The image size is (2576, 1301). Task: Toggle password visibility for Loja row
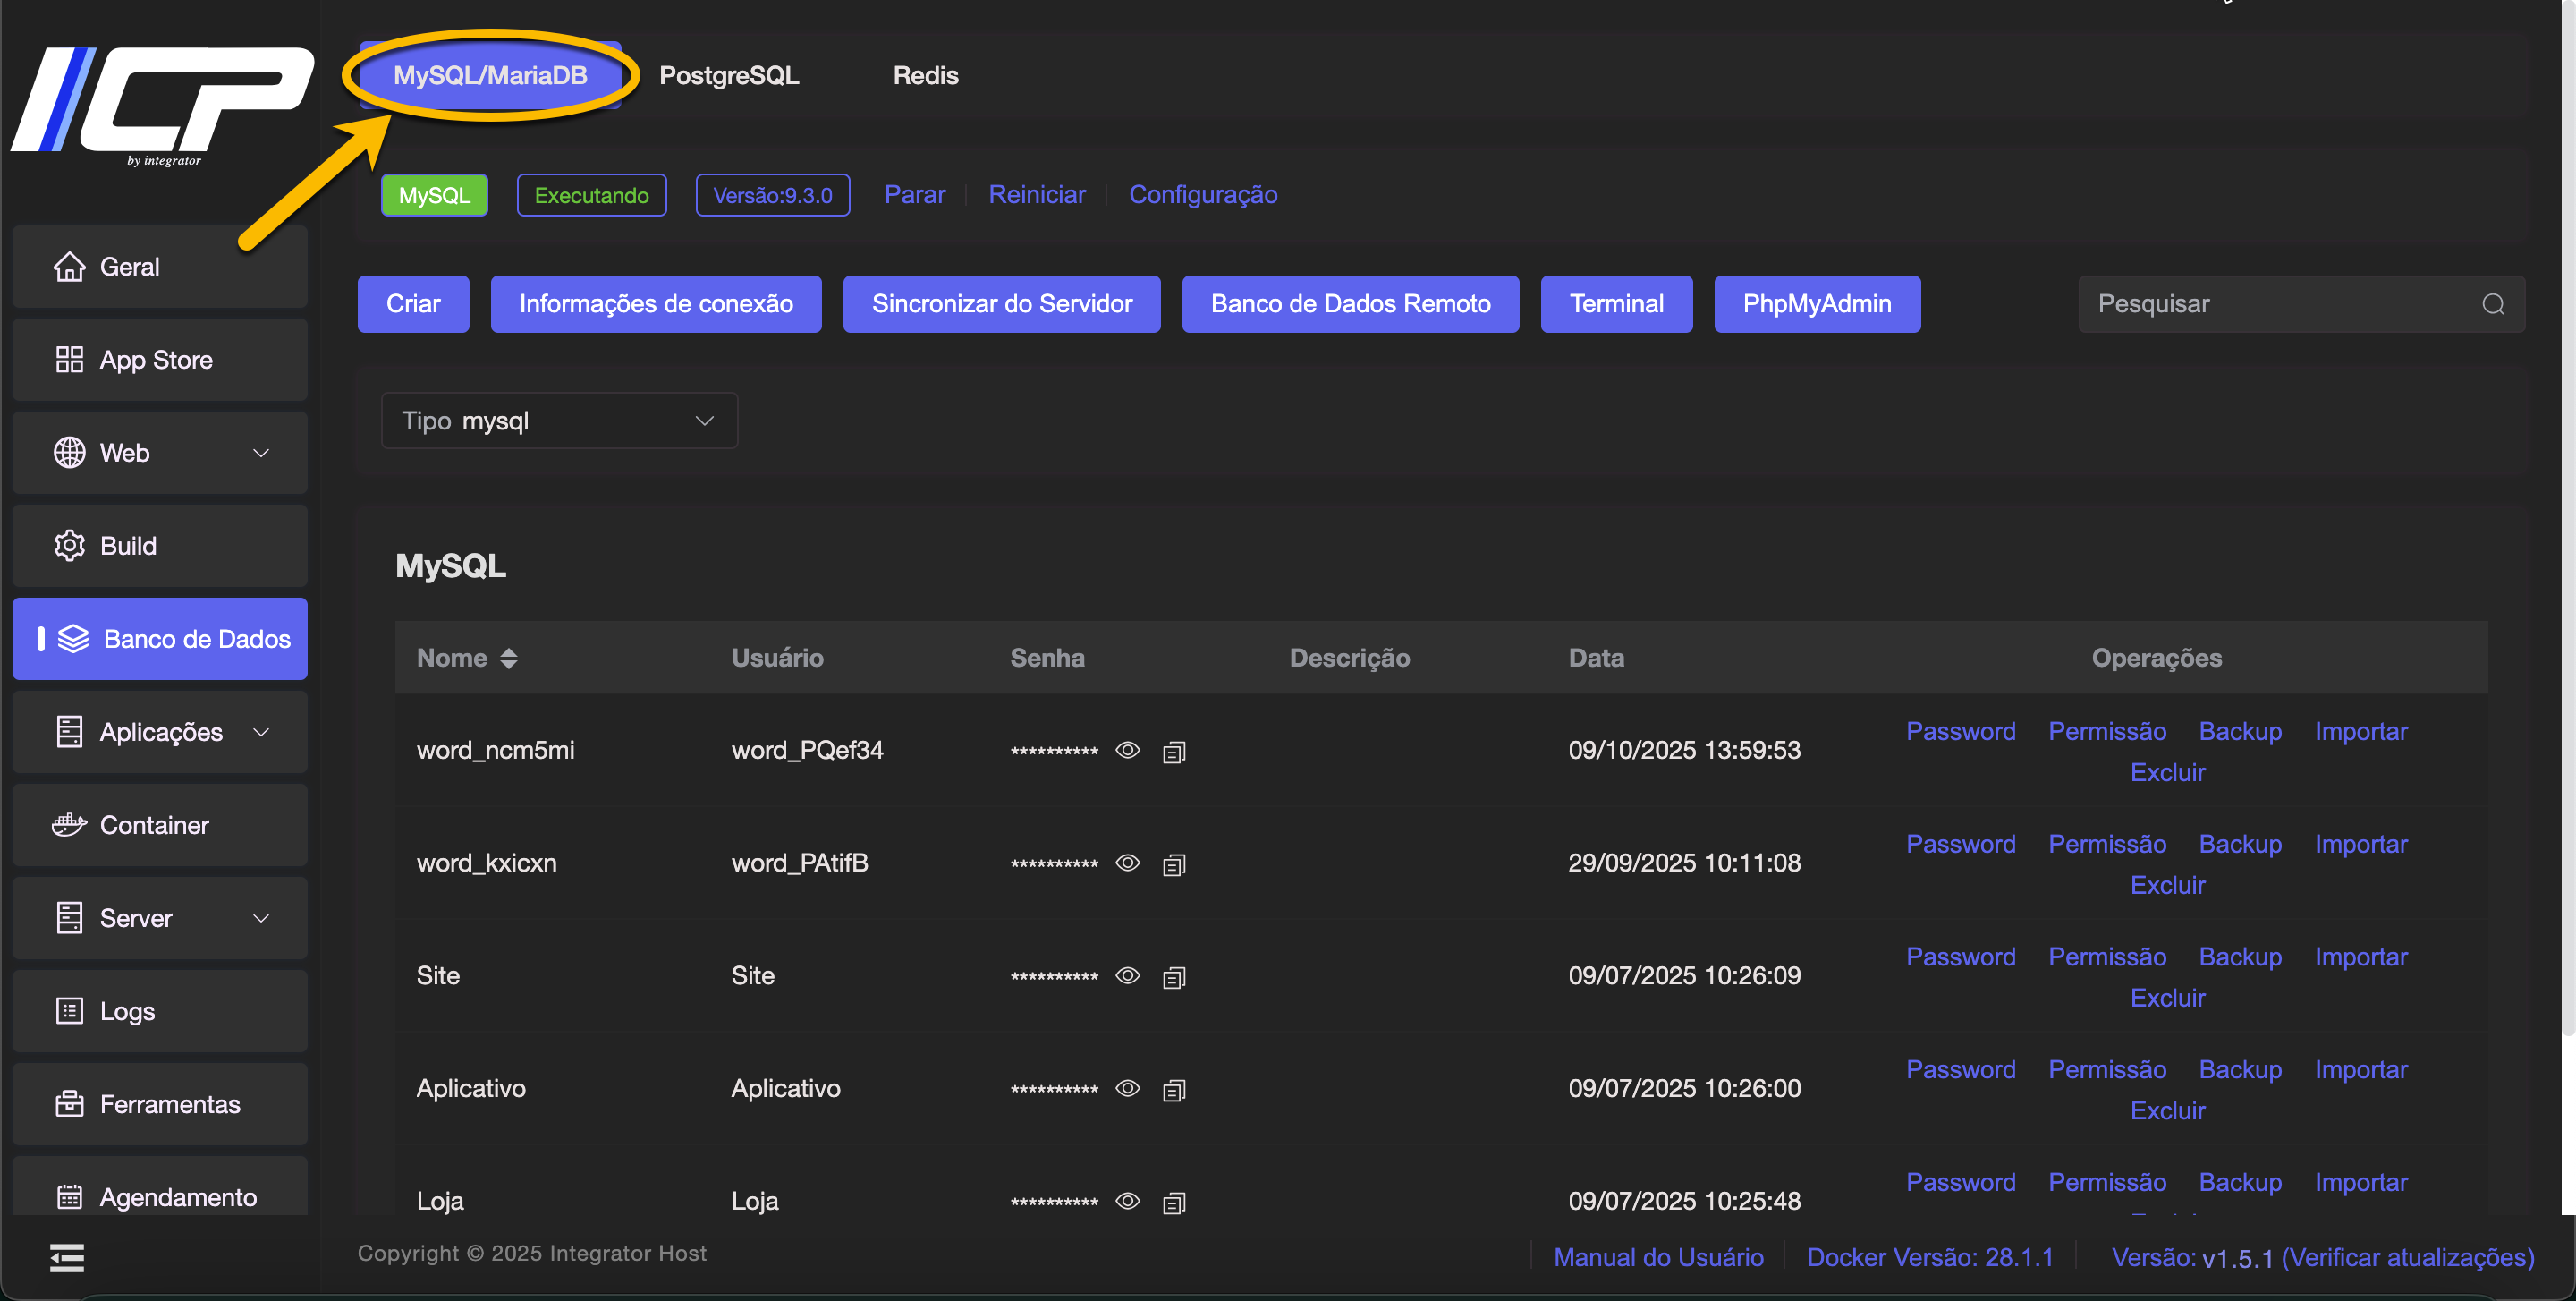pyautogui.click(x=1127, y=1201)
